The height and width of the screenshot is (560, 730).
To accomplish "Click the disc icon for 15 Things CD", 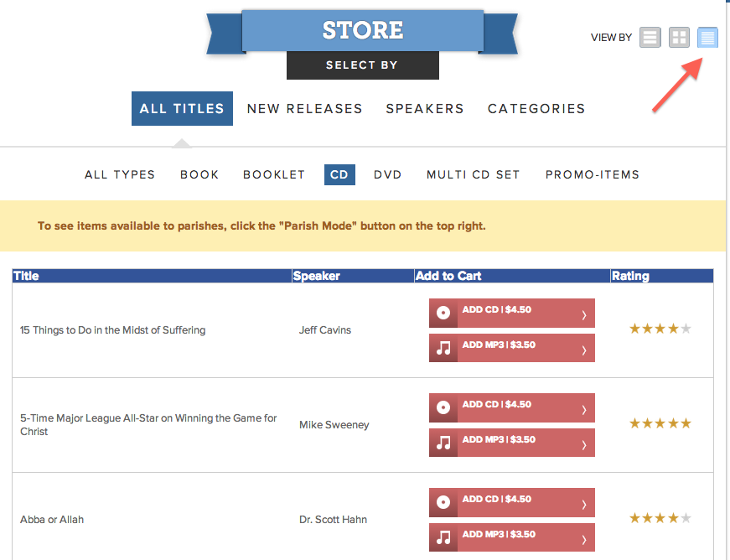I will click(x=443, y=313).
